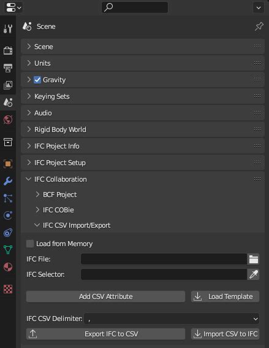Expand the BCF Project subpanel
269x348 pixels.
pos(37,195)
